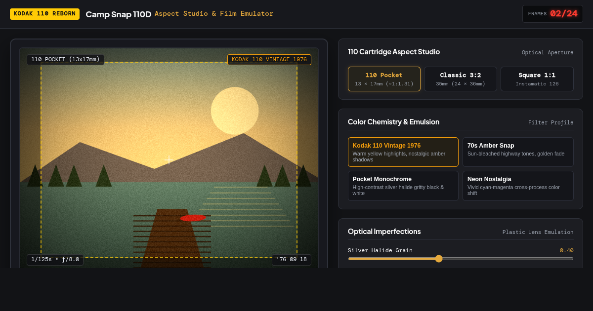This screenshot has width=593, height=311.
Task: Click the Filter Profile label
Action: click(551, 122)
